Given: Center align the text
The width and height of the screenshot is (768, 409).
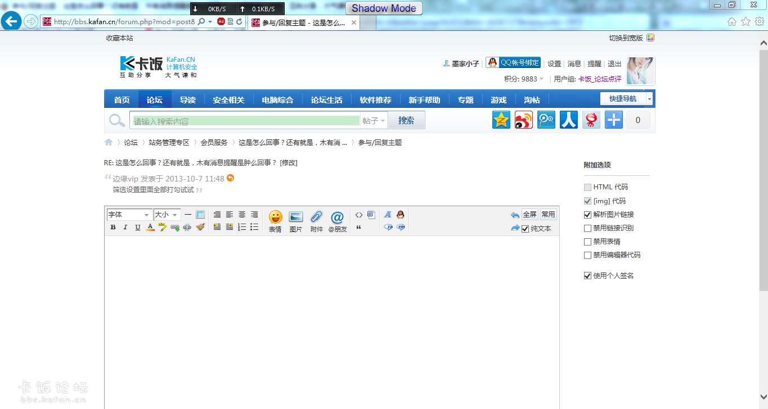Looking at the screenshot, I should tap(242, 215).
